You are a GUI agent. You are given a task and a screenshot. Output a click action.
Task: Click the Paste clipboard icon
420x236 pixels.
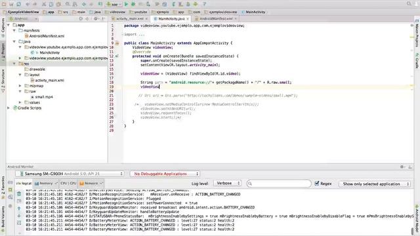pos(58,4)
